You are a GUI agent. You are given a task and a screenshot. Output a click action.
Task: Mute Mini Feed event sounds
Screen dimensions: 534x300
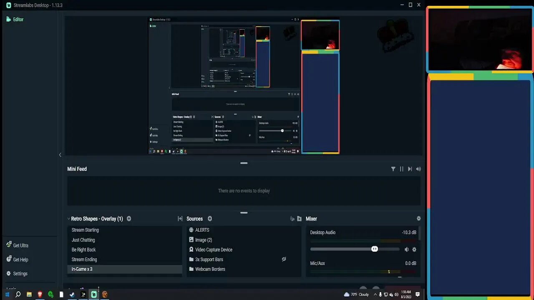(418, 169)
